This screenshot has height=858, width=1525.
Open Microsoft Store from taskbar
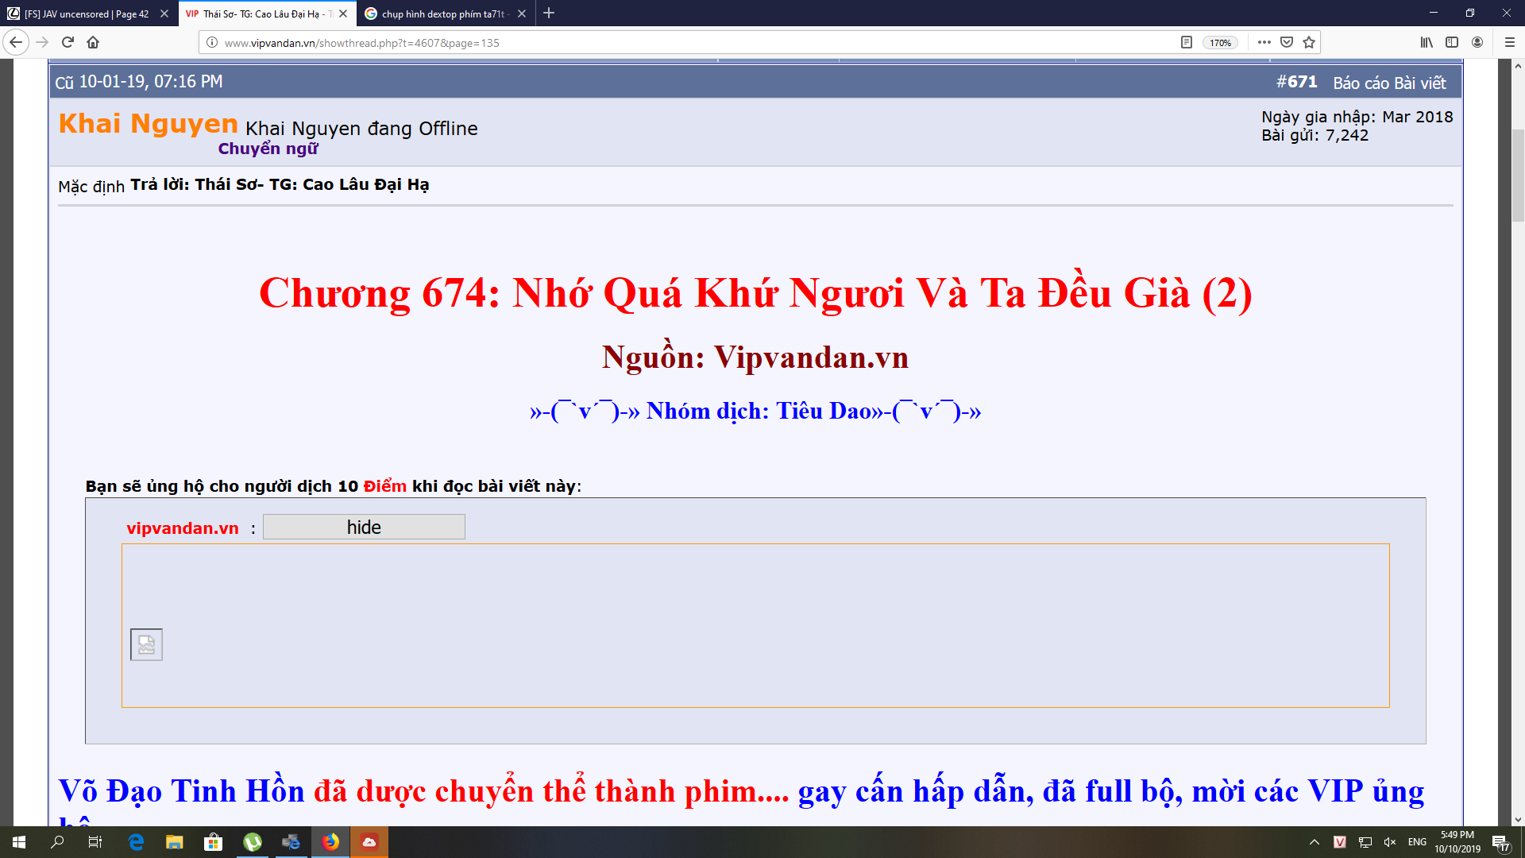point(213,842)
